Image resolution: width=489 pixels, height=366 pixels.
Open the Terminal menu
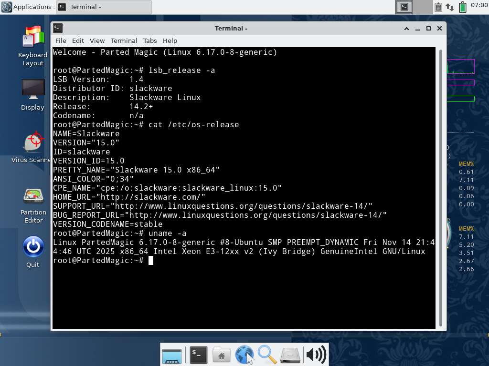(124, 41)
